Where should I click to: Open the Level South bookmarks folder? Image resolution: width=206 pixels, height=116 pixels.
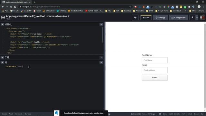(x=176, y=11)
